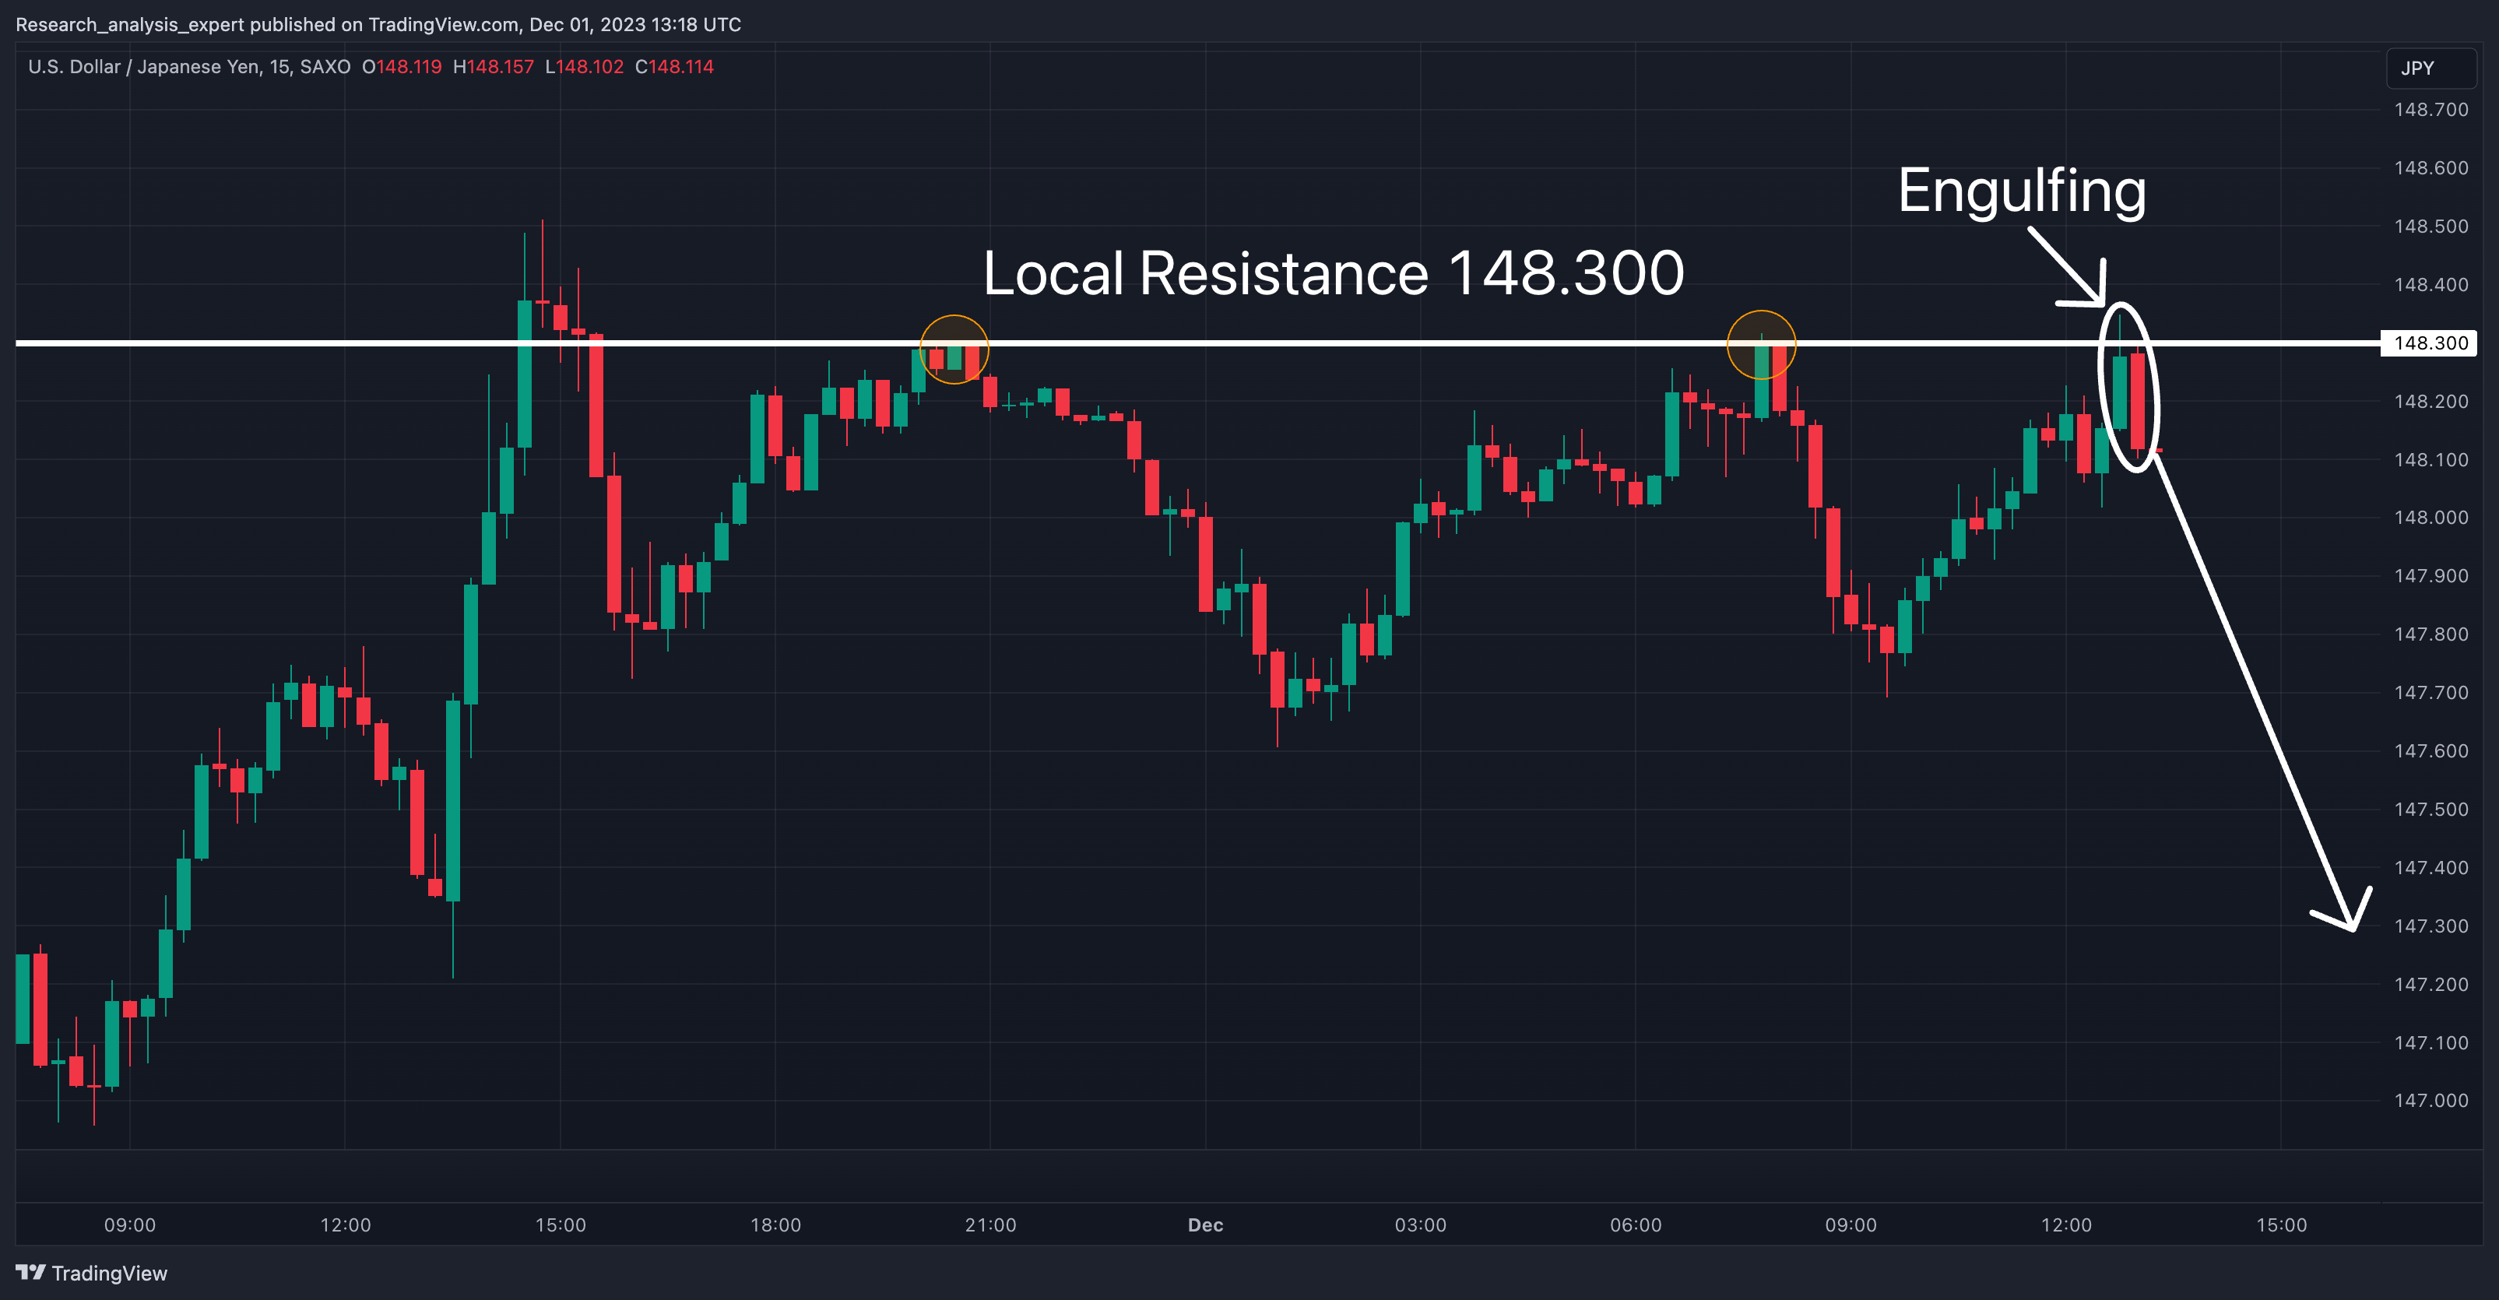Click the 148.300 price label on axis
The height and width of the screenshot is (1300, 2499).
(x=2429, y=343)
